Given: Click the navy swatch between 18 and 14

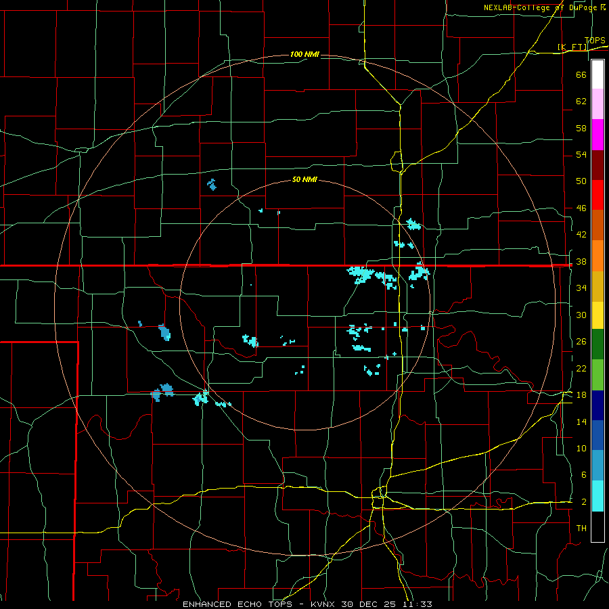Looking at the screenshot, I should pyautogui.click(x=597, y=405).
